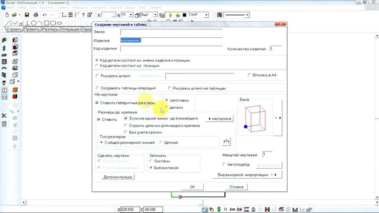Click the Количество изделий field

point(276,49)
